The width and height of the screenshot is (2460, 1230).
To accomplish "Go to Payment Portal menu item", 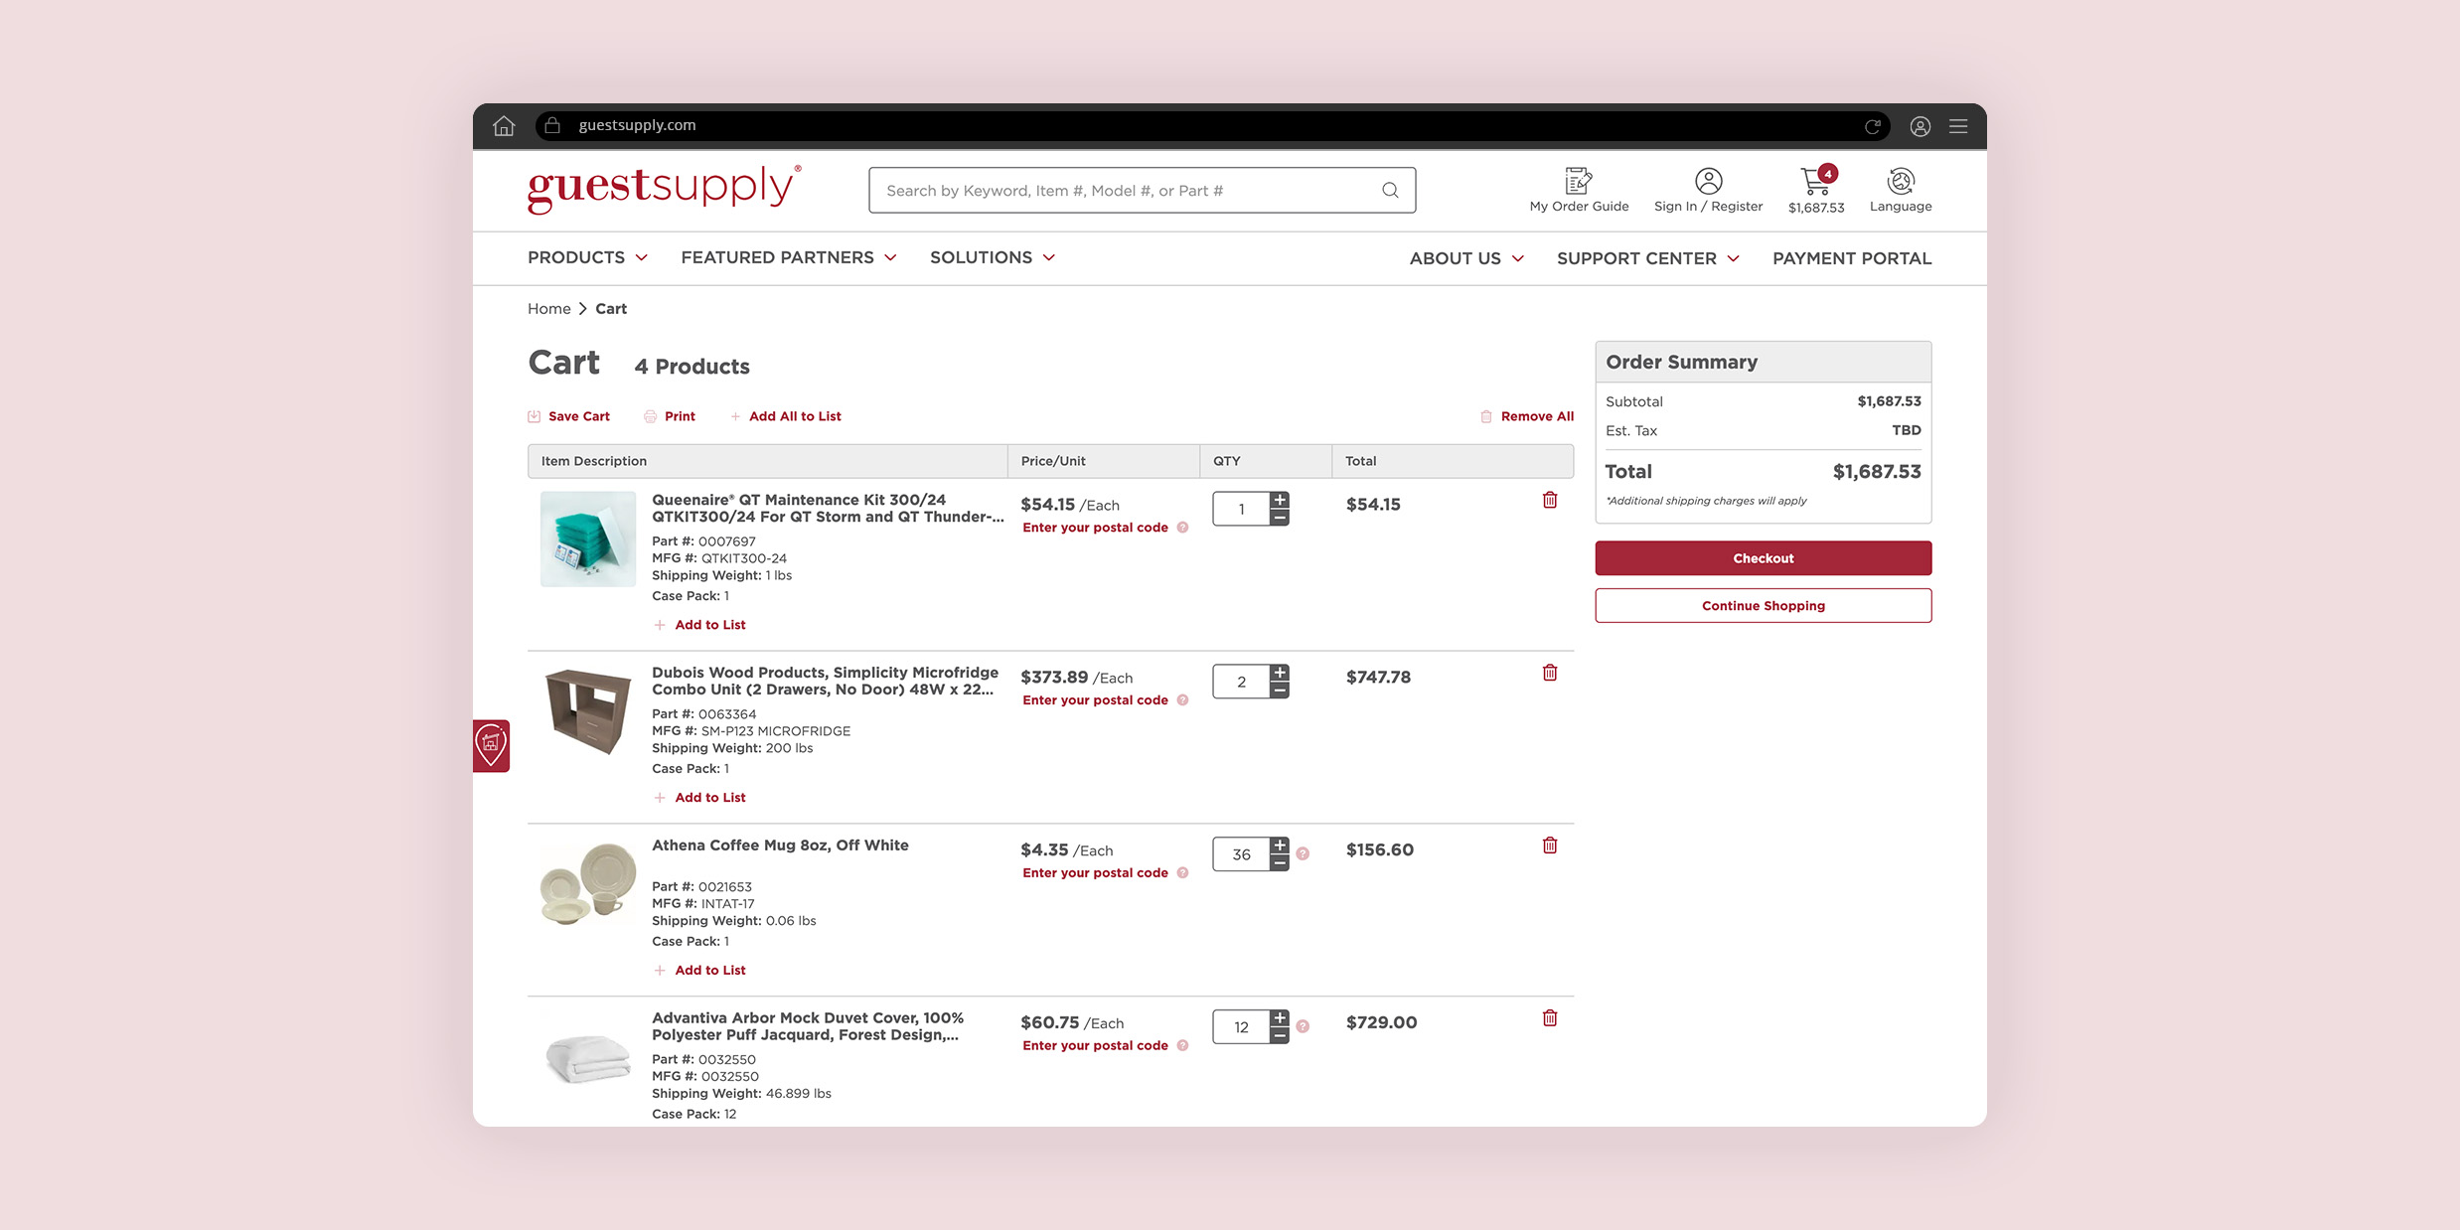I will (x=1851, y=258).
